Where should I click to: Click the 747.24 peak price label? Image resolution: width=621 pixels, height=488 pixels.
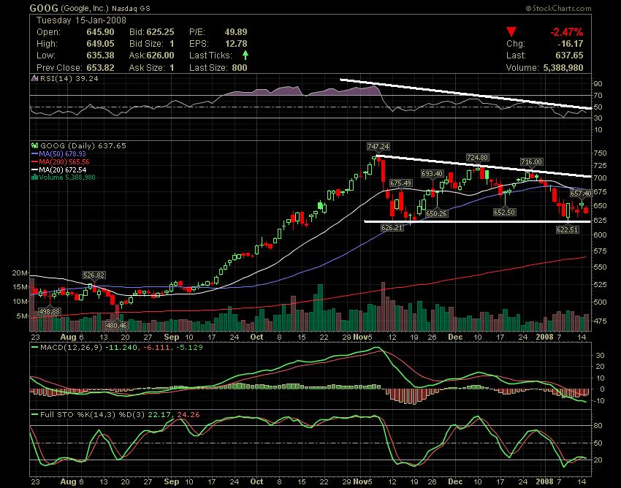[378, 147]
